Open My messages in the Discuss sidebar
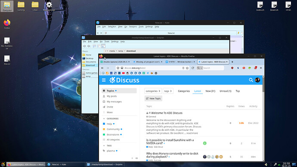This screenshot has height=167, width=297. click(x=114, y=102)
